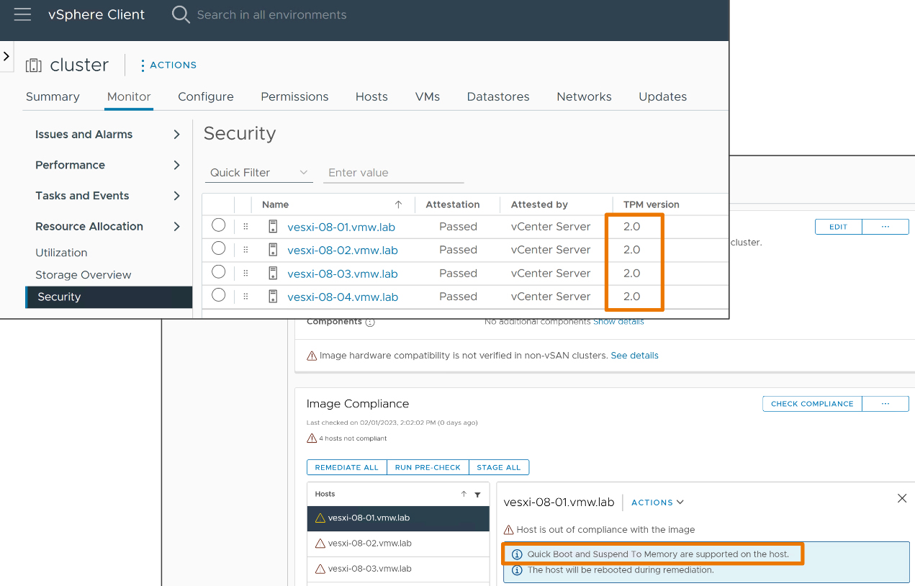Click the Enter value filter field
The height and width of the screenshot is (586, 915).
(394, 173)
